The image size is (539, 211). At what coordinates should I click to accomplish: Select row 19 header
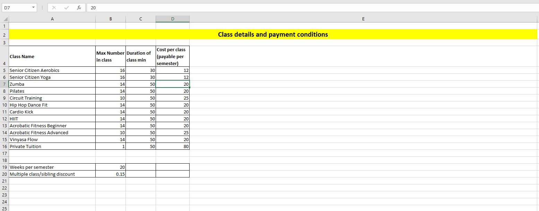(x=4, y=167)
